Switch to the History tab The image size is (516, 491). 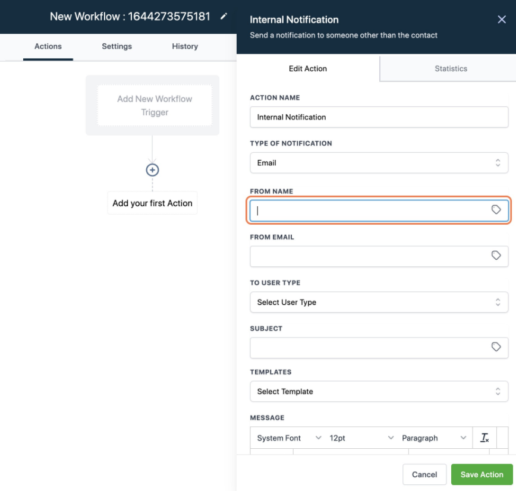point(185,46)
